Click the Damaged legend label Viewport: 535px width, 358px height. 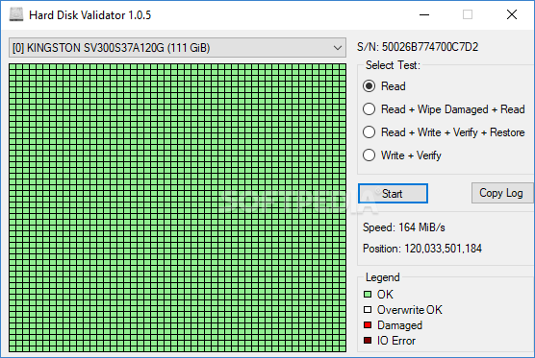pos(400,325)
